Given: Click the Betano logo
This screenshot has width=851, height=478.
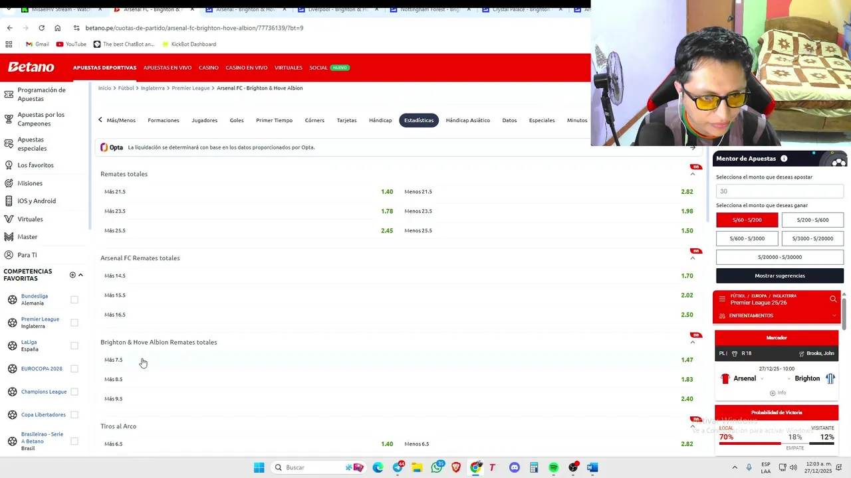Looking at the screenshot, I should coord(31,67).
